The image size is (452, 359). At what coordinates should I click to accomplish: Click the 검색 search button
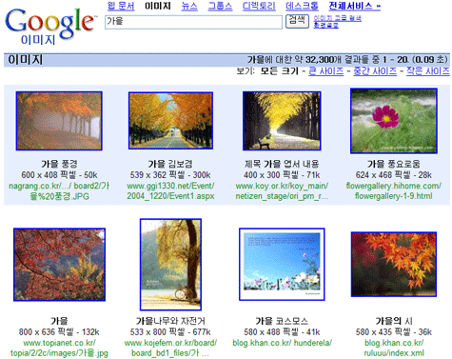click(297, 21)
